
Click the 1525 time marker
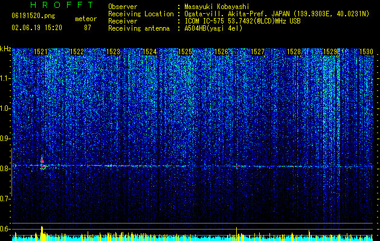(x=185, y=52)
